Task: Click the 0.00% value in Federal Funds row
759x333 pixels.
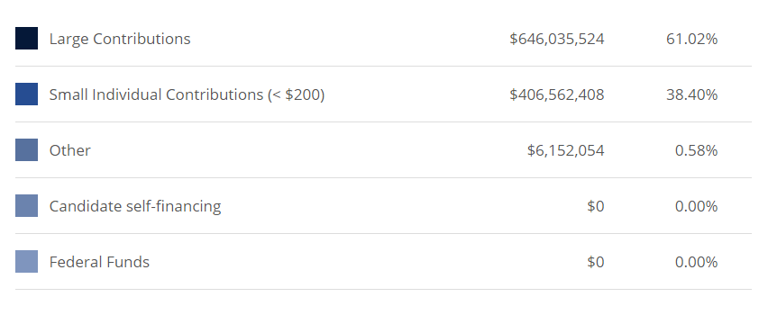Action: tap(696, 262)
